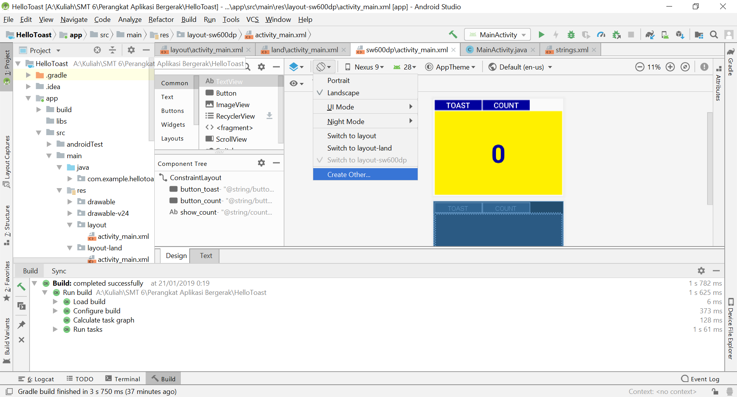
Task: Open the Refactor menu
Action: point(161,19)
